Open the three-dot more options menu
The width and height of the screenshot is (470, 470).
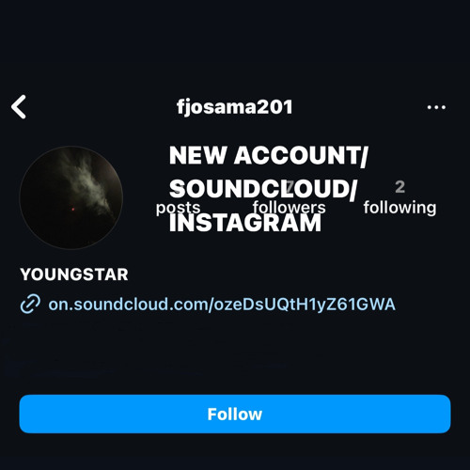(x=436, y=107)
